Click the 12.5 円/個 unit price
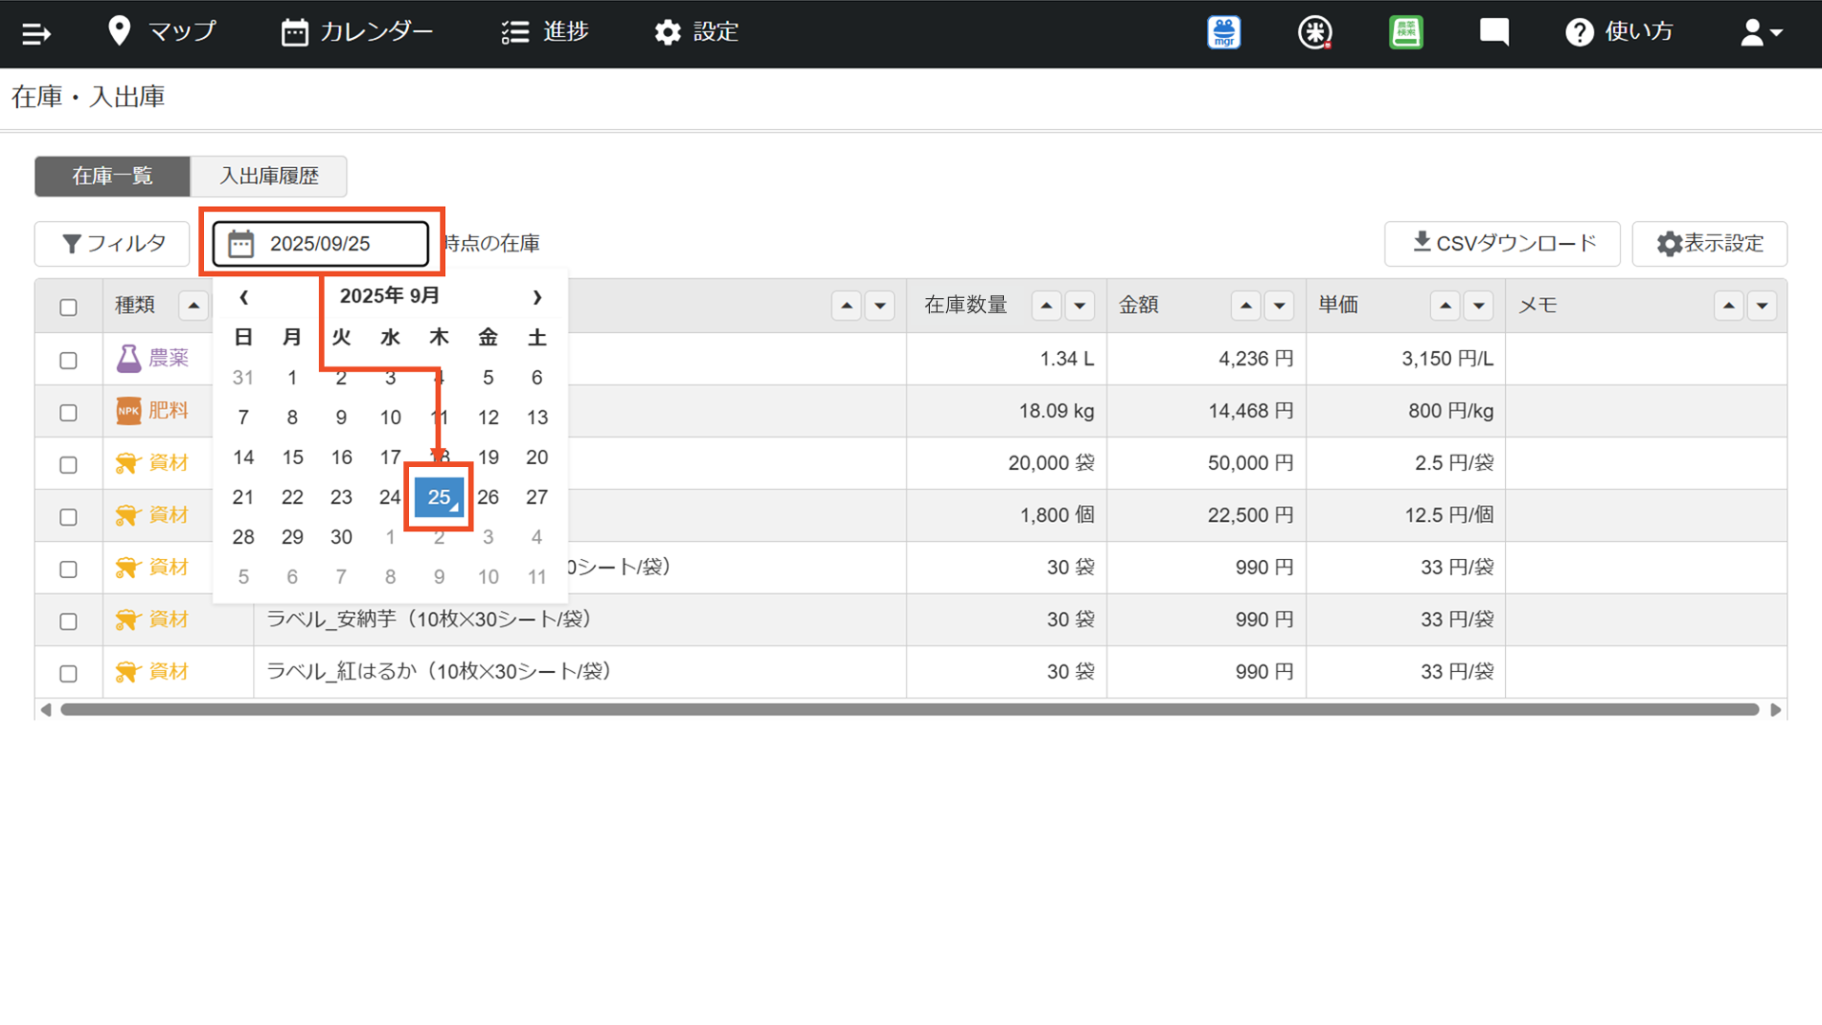The image size is (1822, 1025). tap(1449, 515)
